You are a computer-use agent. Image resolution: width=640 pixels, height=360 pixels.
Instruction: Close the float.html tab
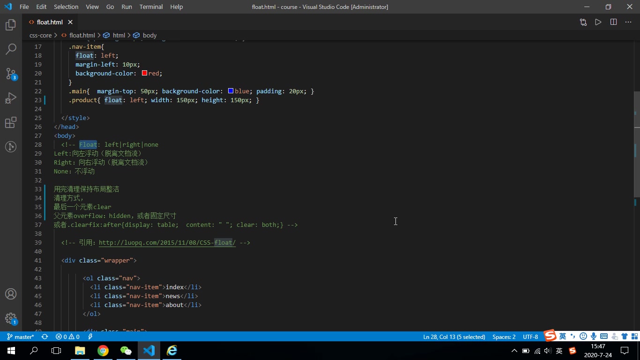pos(70,22)
